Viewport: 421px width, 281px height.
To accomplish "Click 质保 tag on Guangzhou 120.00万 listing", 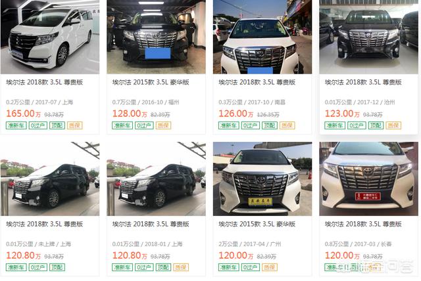I will pyautogui.click(x=270, y=267).
